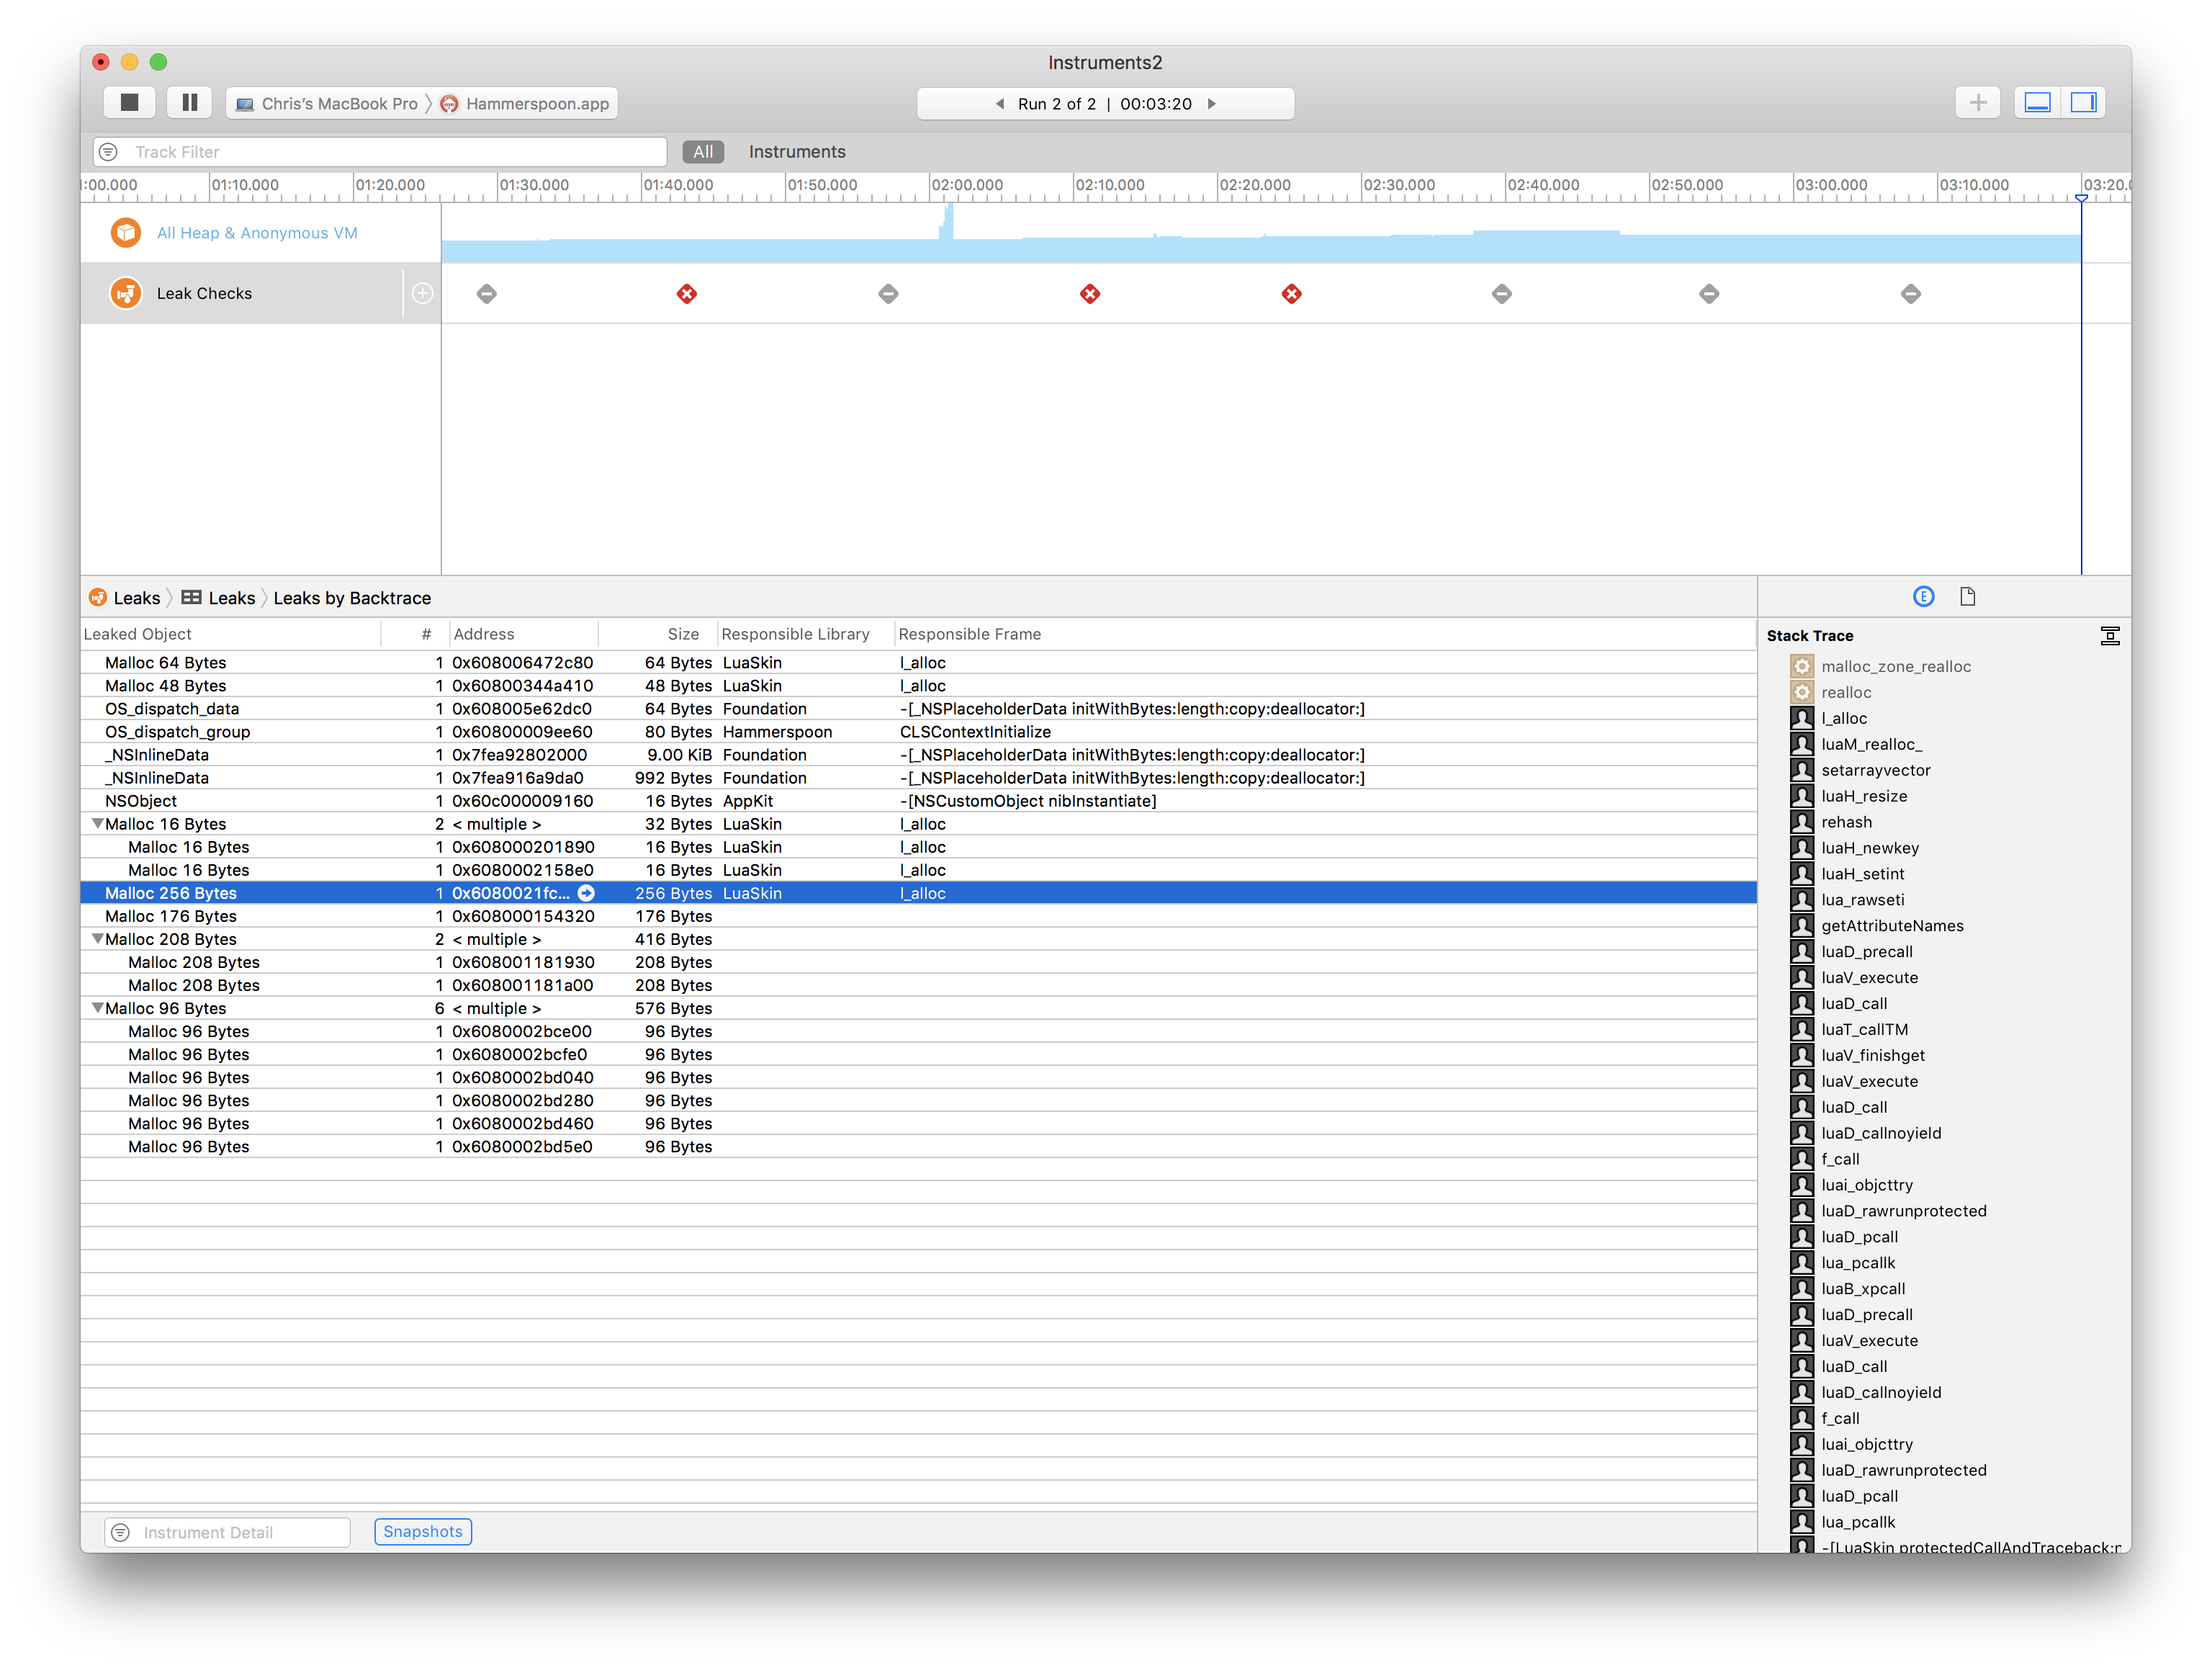Click the gray leak marker near 02:39

(x=1501, y=294)
